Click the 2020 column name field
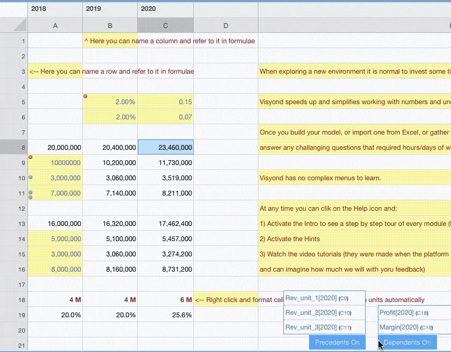 click(165, 9)
